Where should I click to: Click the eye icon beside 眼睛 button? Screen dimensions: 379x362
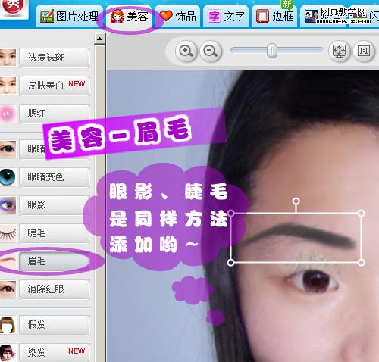pyautogui.click(x=8, y=149)
